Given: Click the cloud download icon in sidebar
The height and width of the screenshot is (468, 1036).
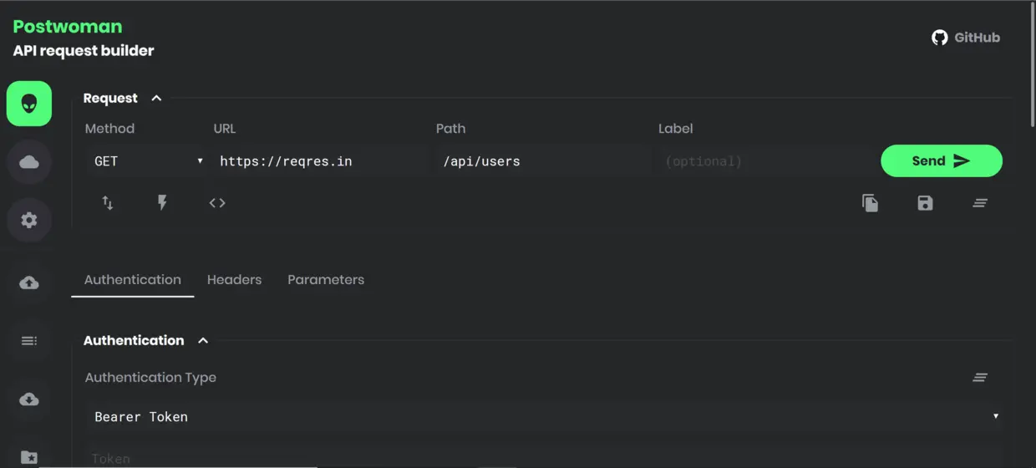Looking at the screenshot, I should click(x=29, y=399).
